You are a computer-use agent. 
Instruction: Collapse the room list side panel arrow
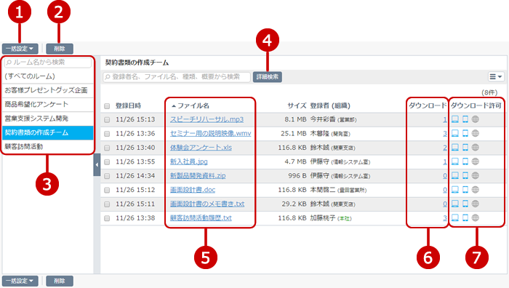click(97, 165)
